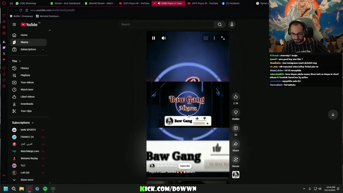
Task: Switch to Stream - Kick Dashboard tab
Action: [65, 3]
